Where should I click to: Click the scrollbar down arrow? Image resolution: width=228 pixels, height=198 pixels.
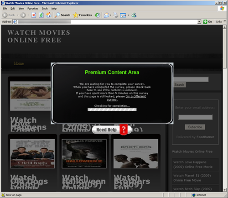click(x=225, y=190)
